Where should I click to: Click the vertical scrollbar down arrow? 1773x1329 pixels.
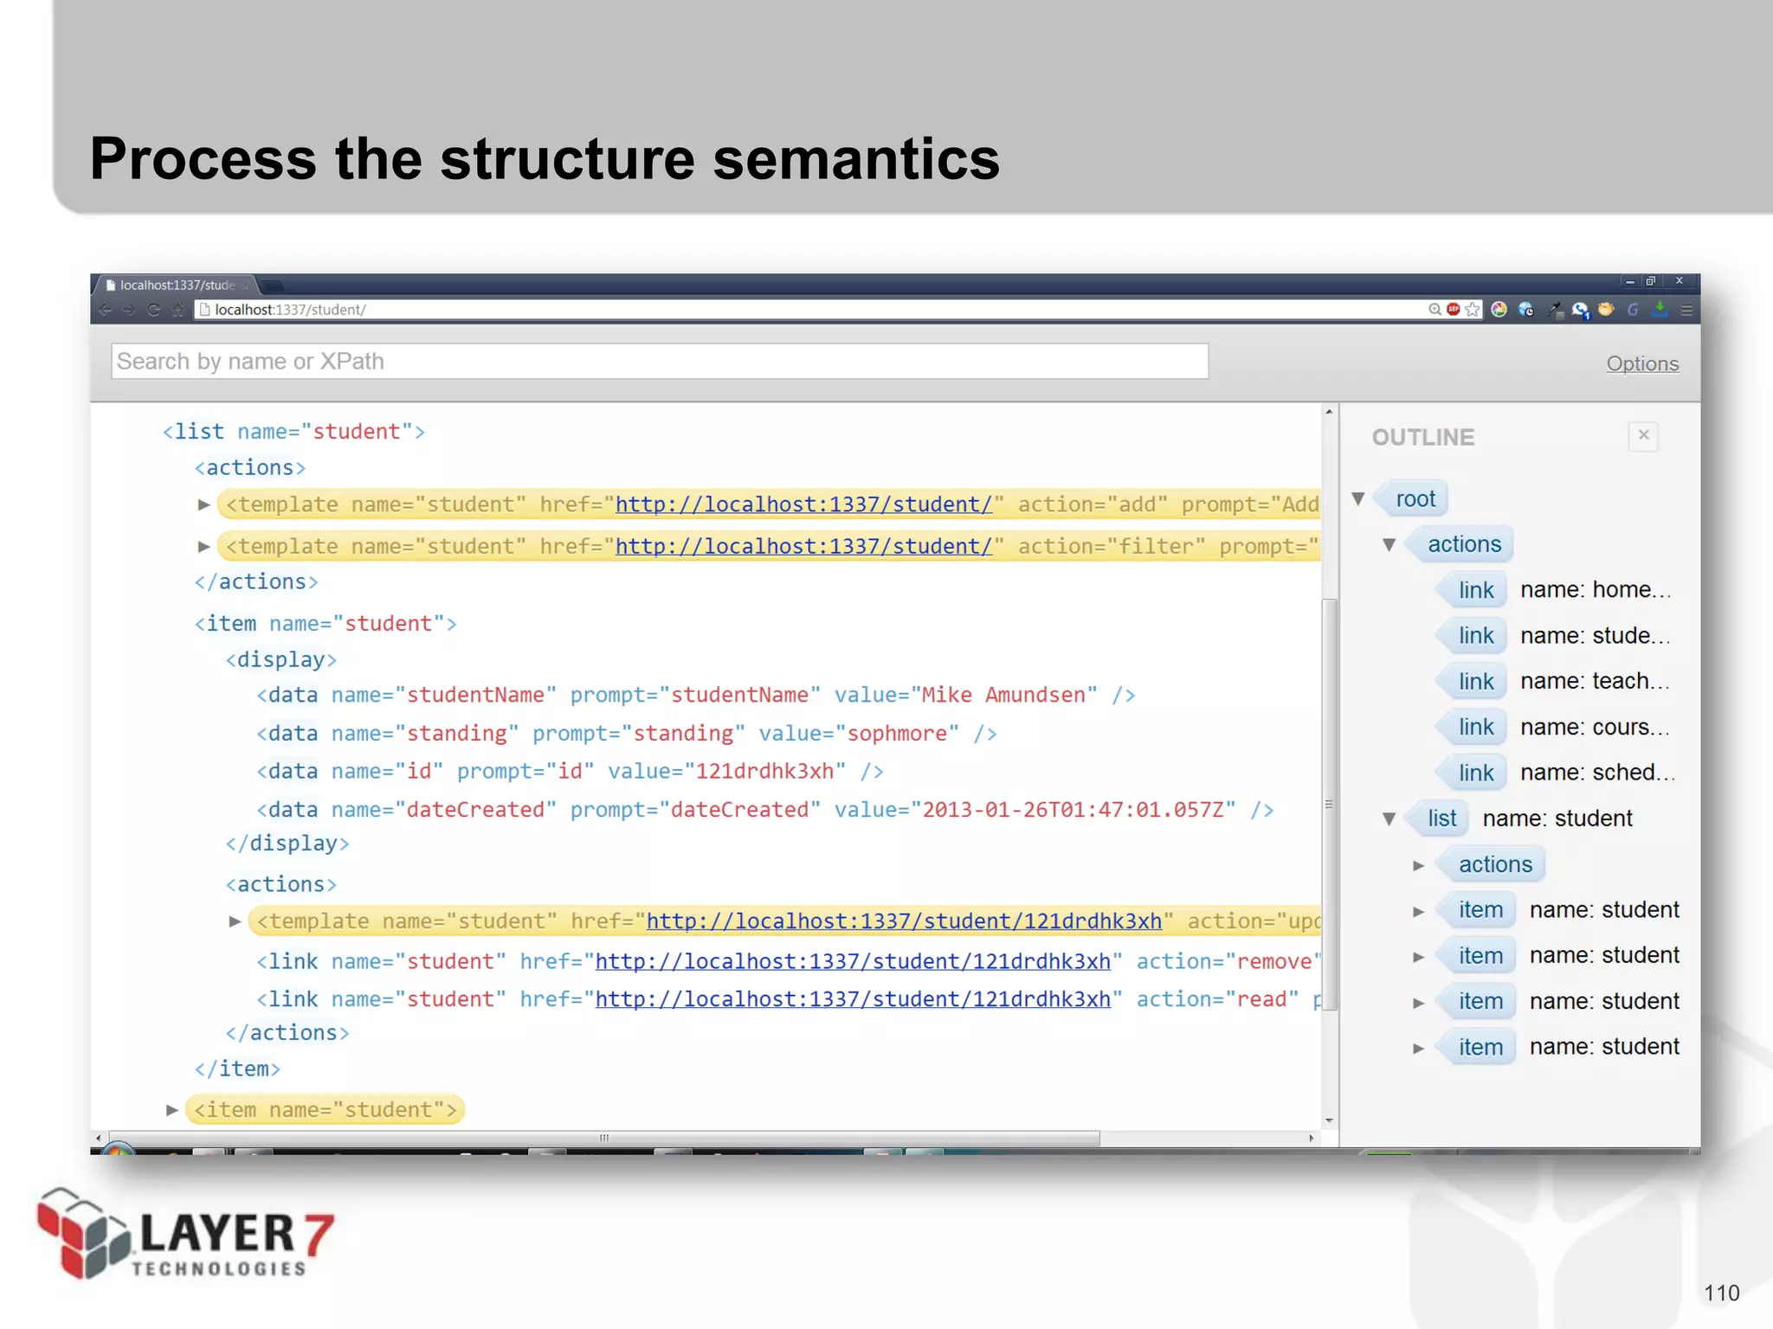tap(1329, 1120)
